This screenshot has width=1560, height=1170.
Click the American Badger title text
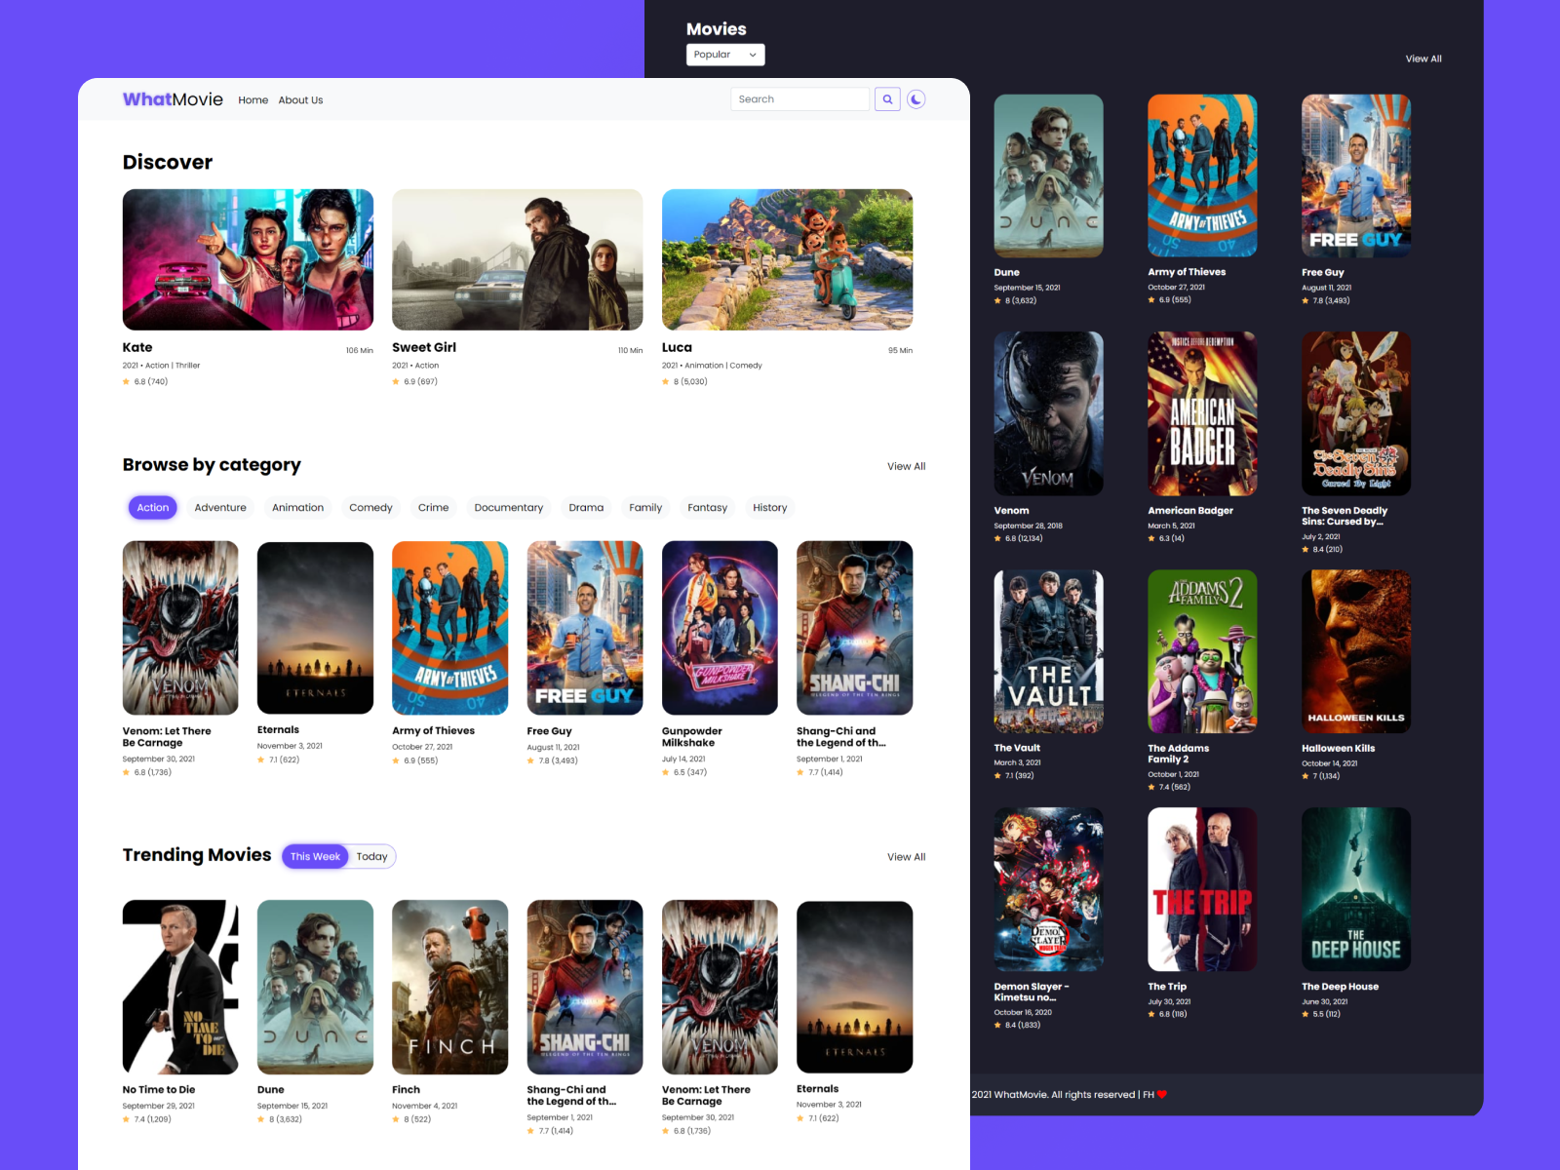coord(1190,511)
